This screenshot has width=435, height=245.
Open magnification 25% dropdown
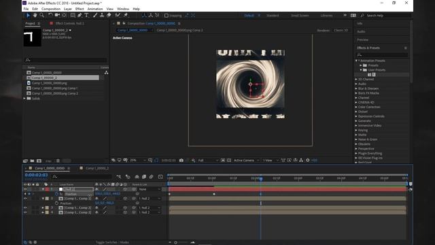click(x=137, y=161)
